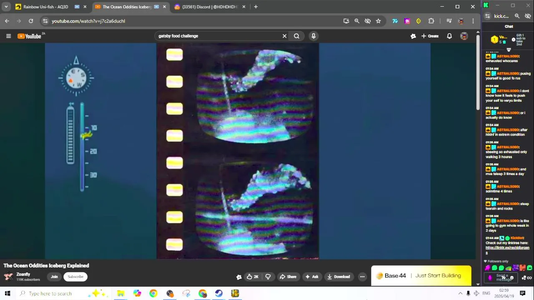Clear the YouTube search query
Image resolution: width=534 pixels, height=300 pixels.
[285, 36]
